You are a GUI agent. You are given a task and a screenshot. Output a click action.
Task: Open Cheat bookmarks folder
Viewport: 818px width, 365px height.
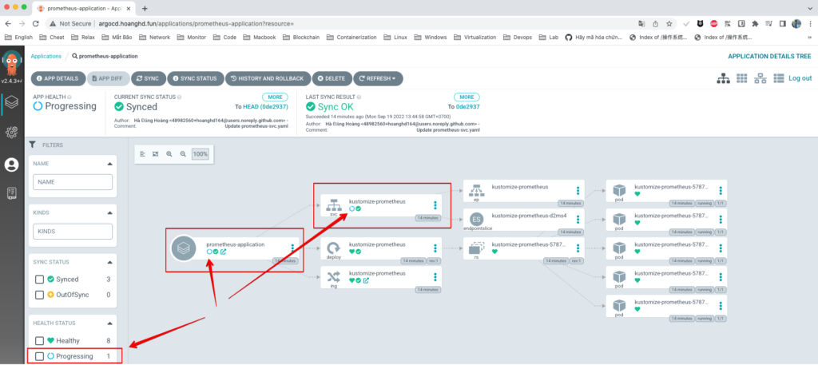pyautogui.click(x=52, y=37)
